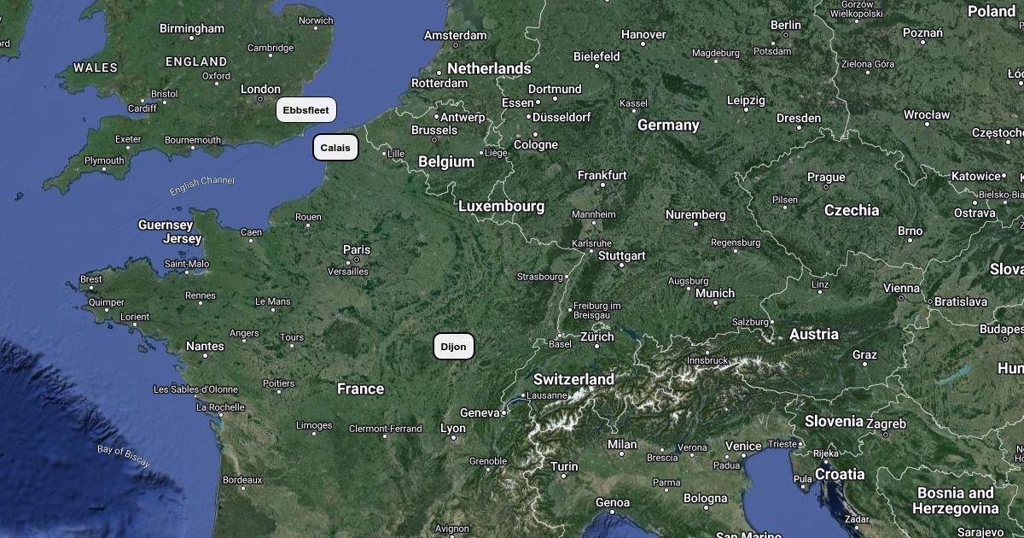The height and width of the screenshot is (538, 1024).
Task: Click the Germany country label
Action: [668, 125]
